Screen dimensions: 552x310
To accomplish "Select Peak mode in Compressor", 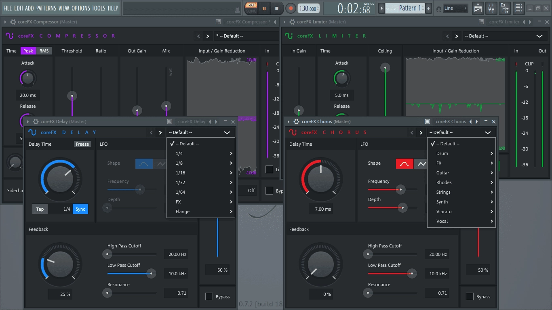I will (x=28, y=51).
